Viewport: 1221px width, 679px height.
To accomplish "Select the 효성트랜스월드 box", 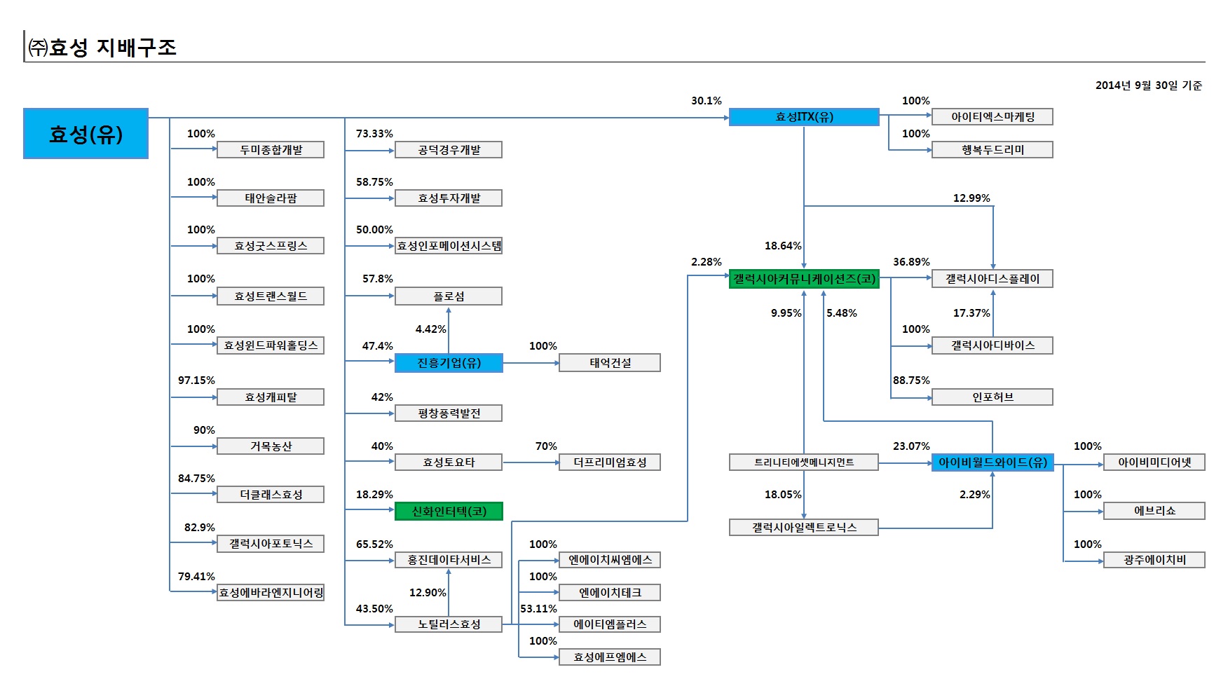I will [x=271, y=296].
